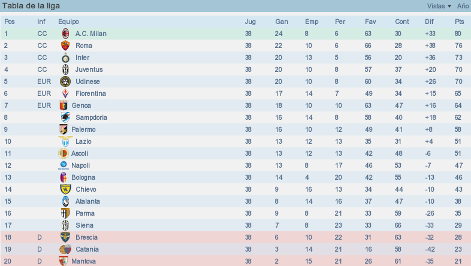Screen dimensions: 471x266
Task: Open the Vistas dropdown menu
Action: coord(439,6)
